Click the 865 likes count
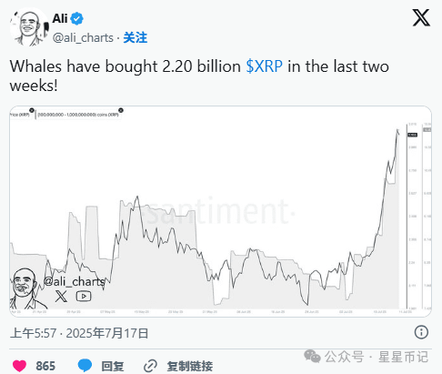 tap(45, 366)
